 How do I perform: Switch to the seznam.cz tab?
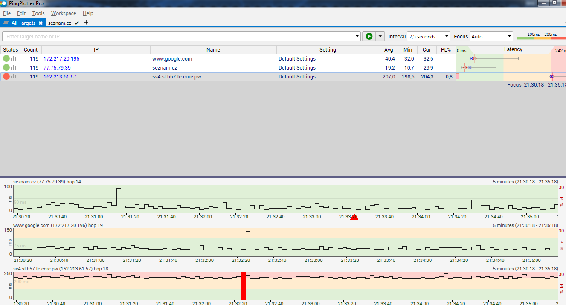coord(59,23)
